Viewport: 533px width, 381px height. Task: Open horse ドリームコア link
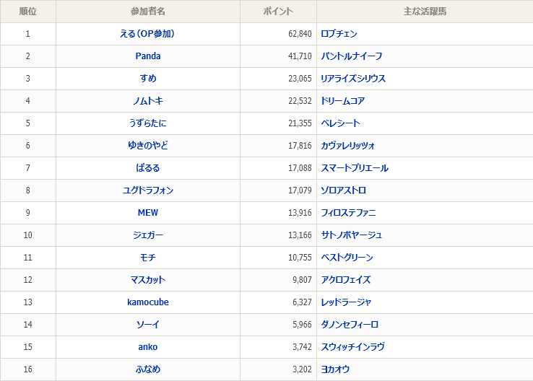pos(342,101)
